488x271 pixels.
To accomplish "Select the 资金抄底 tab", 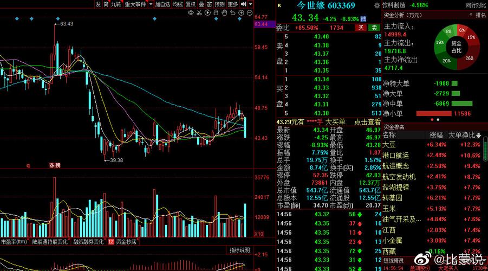I will 126,242.
